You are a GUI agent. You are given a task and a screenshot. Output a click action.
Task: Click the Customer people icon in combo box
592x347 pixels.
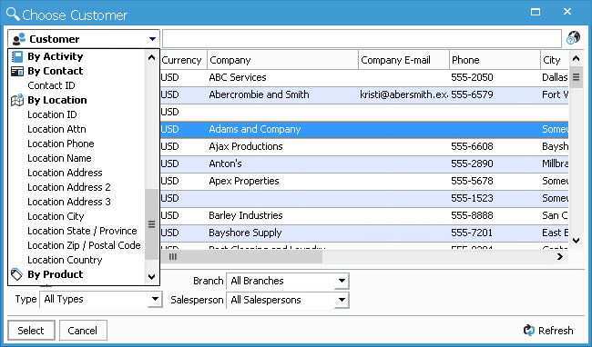click(19, 39)
